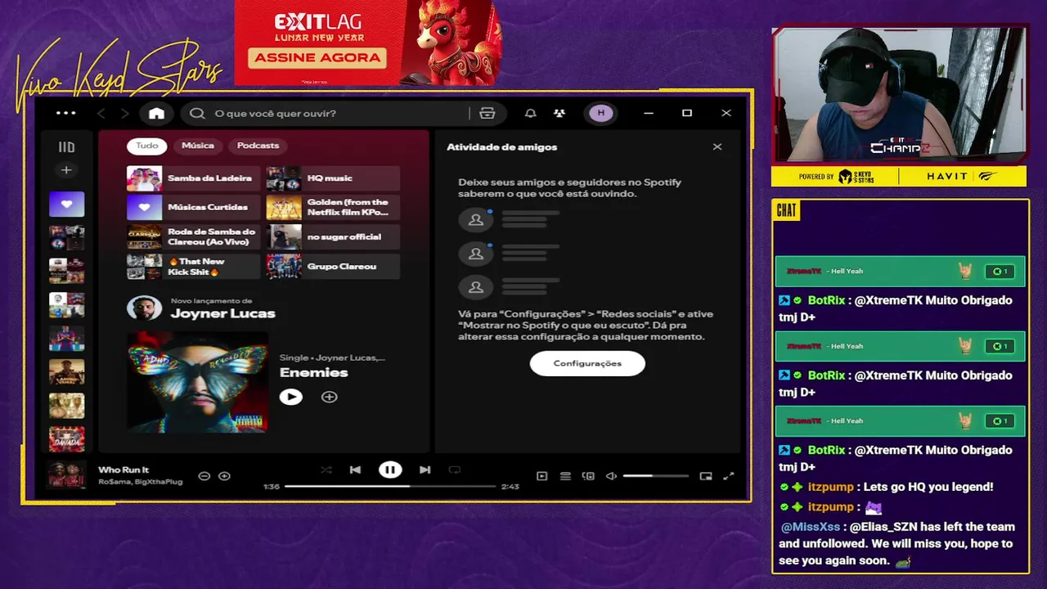The width and height of the screenshot is (1047, 589).
Task: Open Joyner Lucas artist link
Action: pos(222,313)
